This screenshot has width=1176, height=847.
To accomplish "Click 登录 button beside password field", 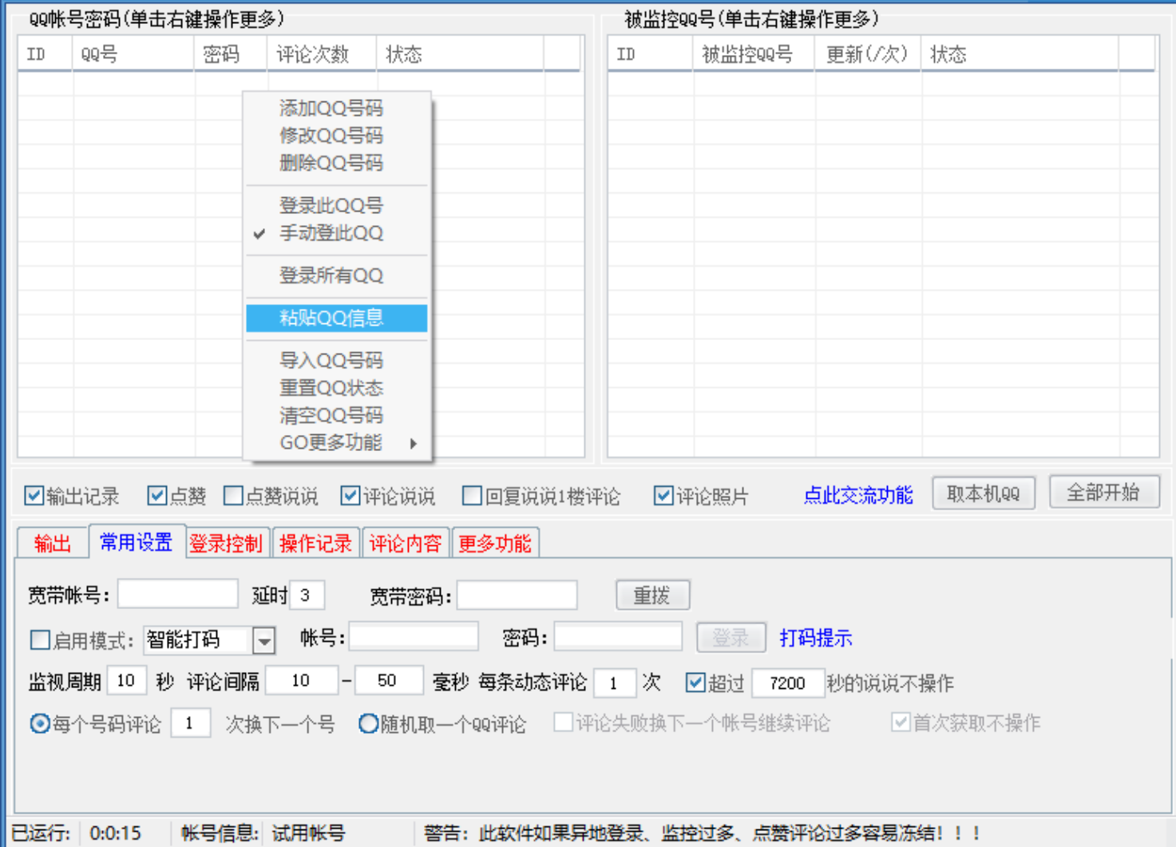I will [731, 637].
